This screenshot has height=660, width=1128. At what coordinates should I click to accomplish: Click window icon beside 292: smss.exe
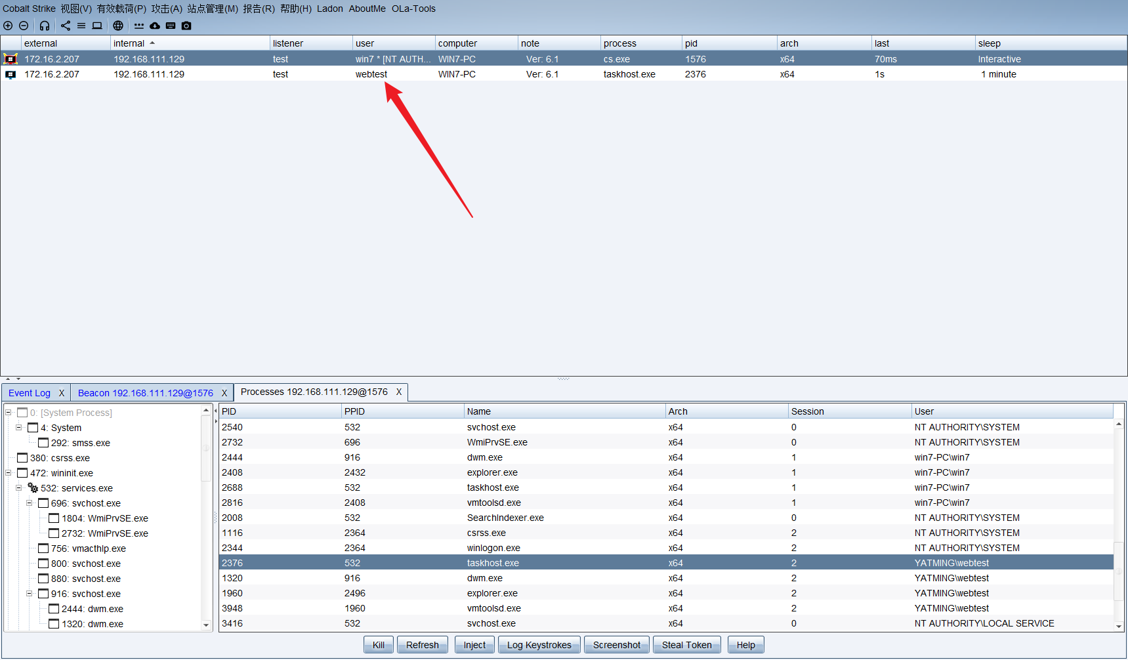(x=43, y=443)
